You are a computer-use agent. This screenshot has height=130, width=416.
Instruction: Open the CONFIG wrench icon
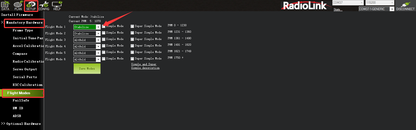(x=44, y=5)
